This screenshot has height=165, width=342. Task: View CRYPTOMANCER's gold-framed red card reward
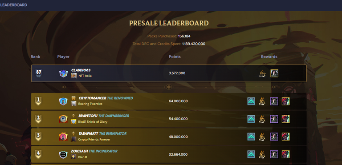(285, 101)
